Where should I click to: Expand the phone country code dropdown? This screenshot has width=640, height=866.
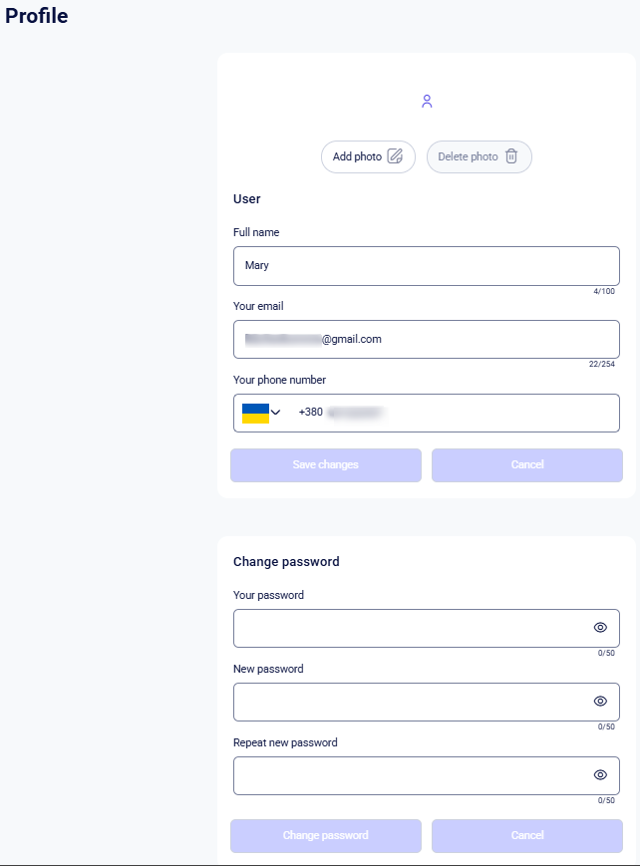tap(276, 413)
